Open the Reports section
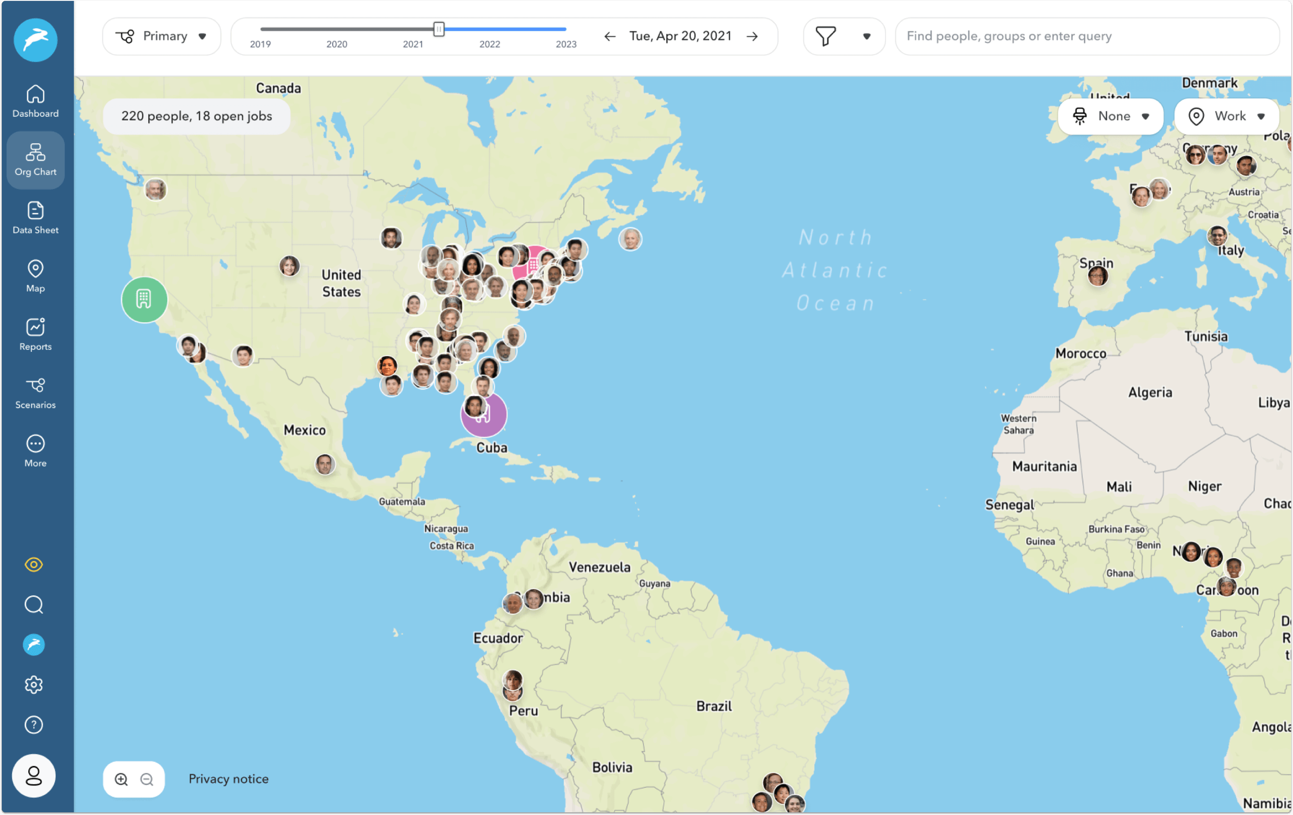This screenshot has width=1293, height=815. coord(35,333)
